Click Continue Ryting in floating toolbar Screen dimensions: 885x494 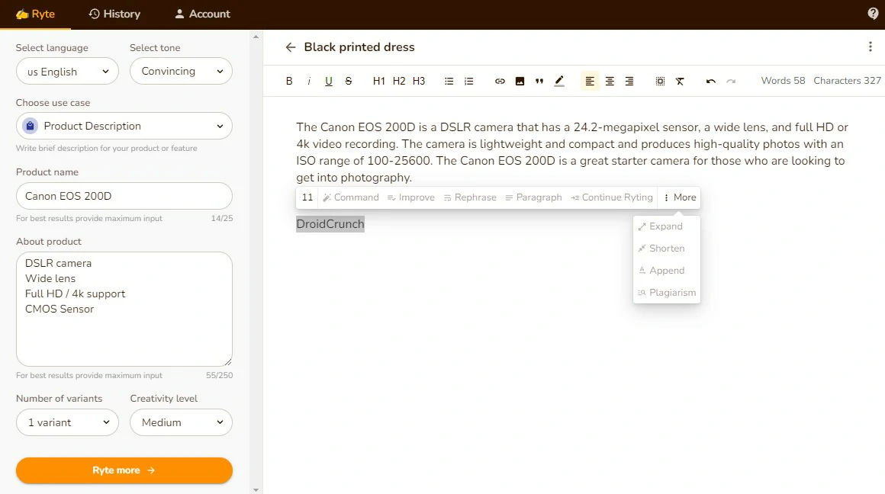coord(611,197)
